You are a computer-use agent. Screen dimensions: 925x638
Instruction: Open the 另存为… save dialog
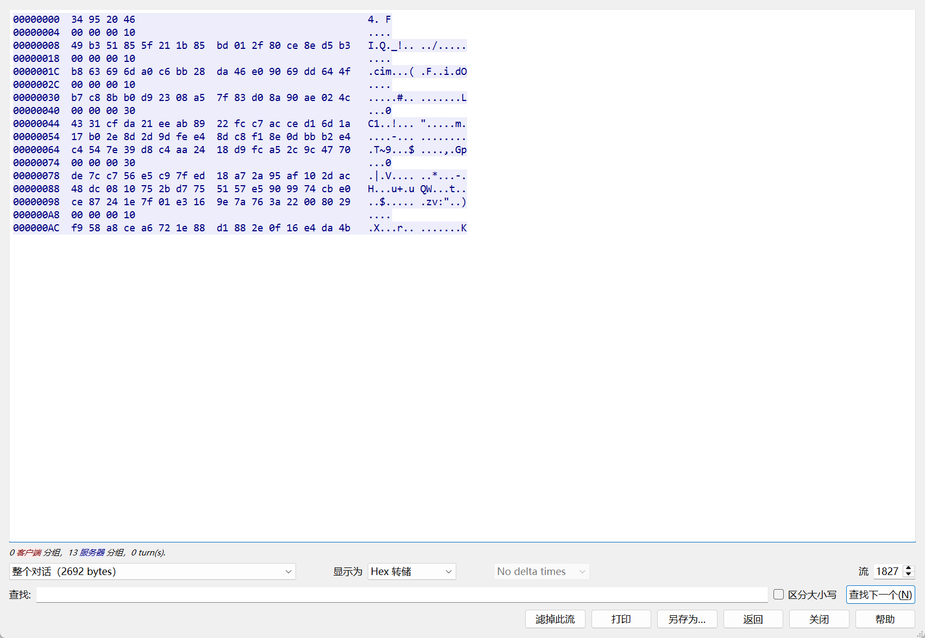pos(687,619)
